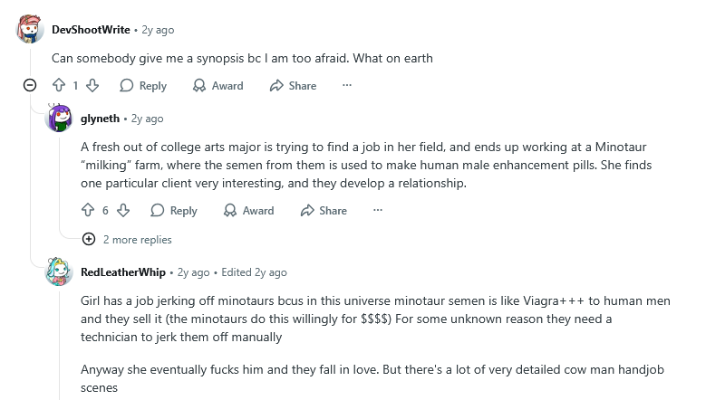725x400 pixels.
Task: Open more options on DevShootWrite's comment
Action: click(346, 86)
